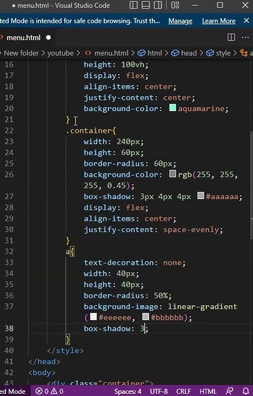Change indentation via Spaces: 4

(x=128, y=391)
